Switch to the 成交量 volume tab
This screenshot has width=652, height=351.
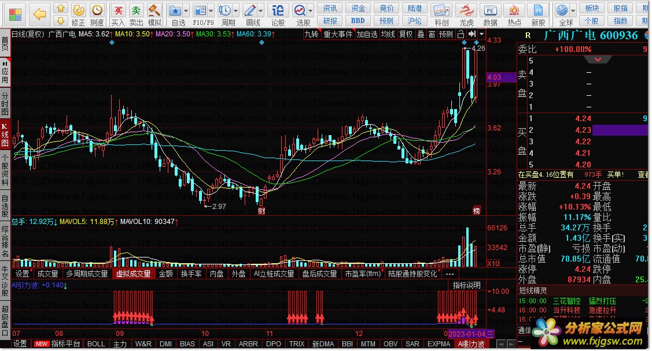48,274
